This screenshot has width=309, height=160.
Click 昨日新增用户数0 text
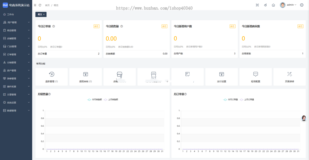pyautogui.click(x=194, y=47)
